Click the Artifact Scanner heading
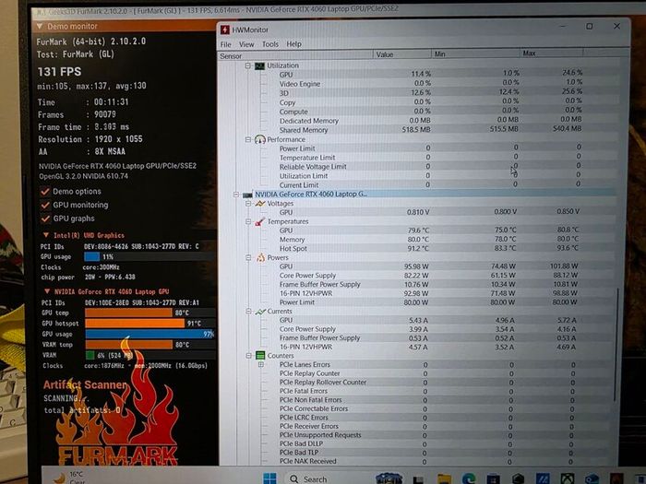Viewport: 646px width, 484px height. click(x=86, y=384)
